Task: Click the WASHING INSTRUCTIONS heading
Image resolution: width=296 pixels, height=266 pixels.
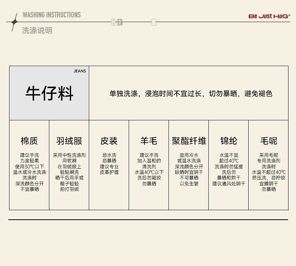Action: click(51, 15)
